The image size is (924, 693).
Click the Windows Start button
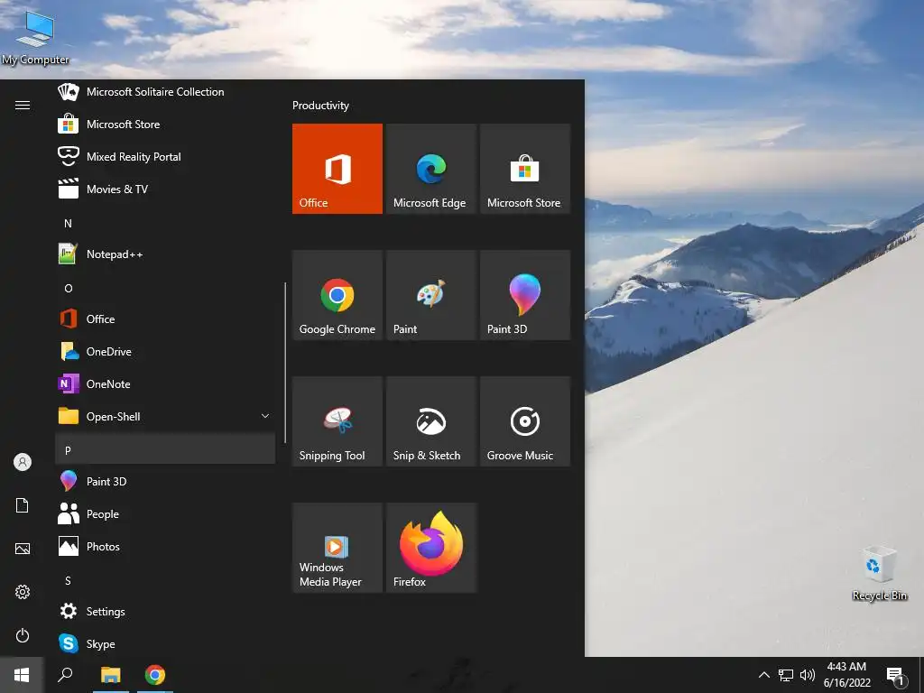coord(22,675)
